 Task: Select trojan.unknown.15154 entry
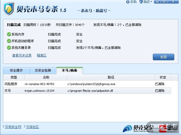39,91
